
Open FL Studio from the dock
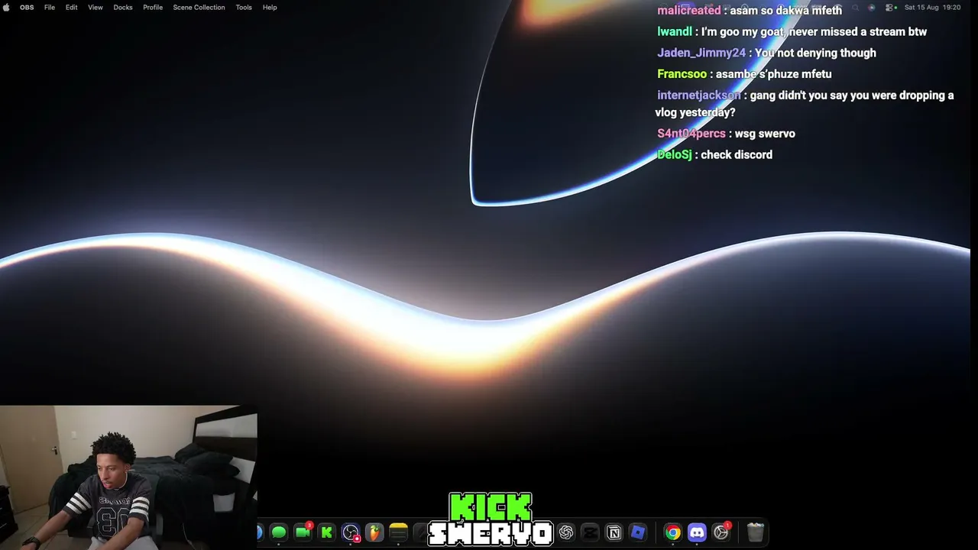tap(374, 532)
